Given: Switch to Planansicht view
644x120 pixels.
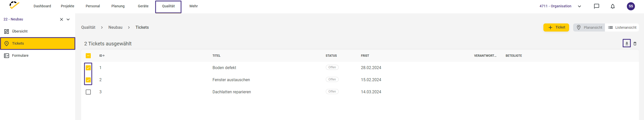Looking at the screenshot, I should (589, 27).
